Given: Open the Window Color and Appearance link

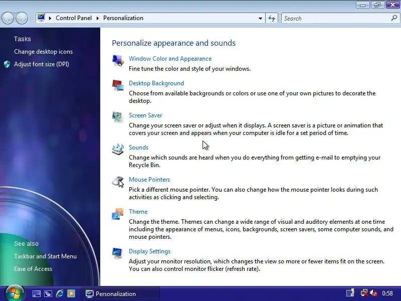Looking at the screenshot, I should (x=170, y=59).
